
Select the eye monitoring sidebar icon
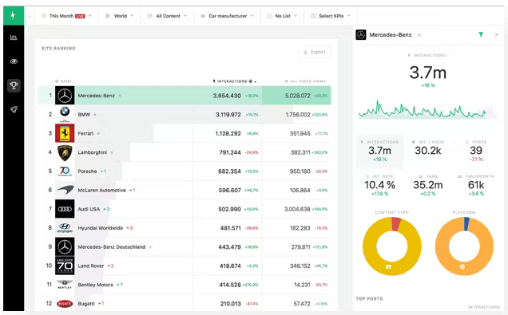pyautogui.click(x=14, y=61)
